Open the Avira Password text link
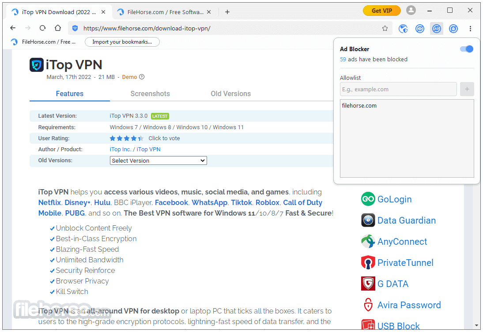 [409, 305]
